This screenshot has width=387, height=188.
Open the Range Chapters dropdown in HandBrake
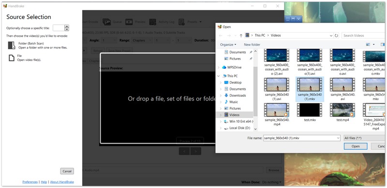coord(141,40)
